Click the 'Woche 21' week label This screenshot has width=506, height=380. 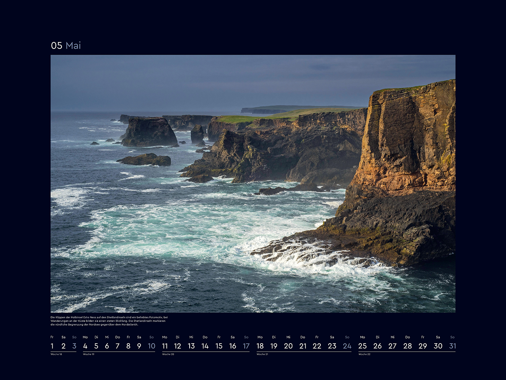click(x=262, y=354)
